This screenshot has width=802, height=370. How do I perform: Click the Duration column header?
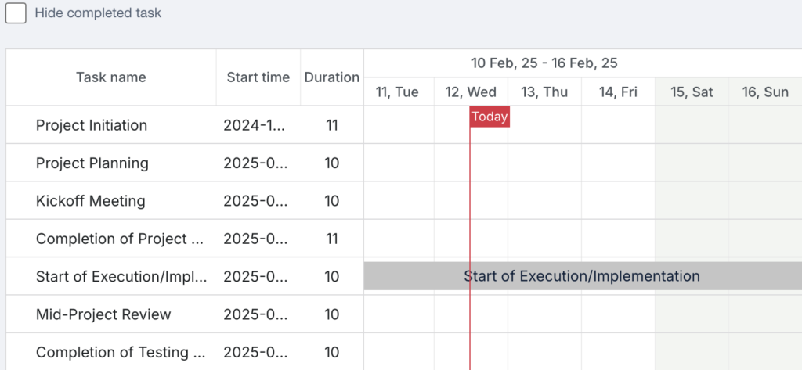[332, 77]
